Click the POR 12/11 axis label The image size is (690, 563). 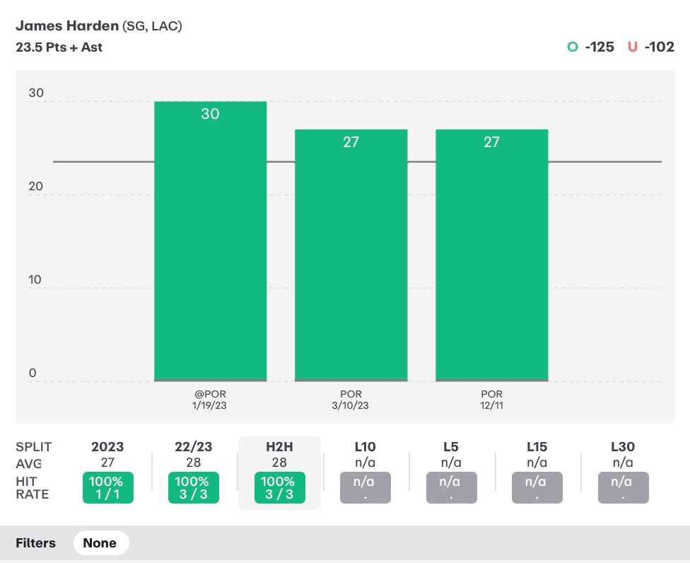point(491,400)
